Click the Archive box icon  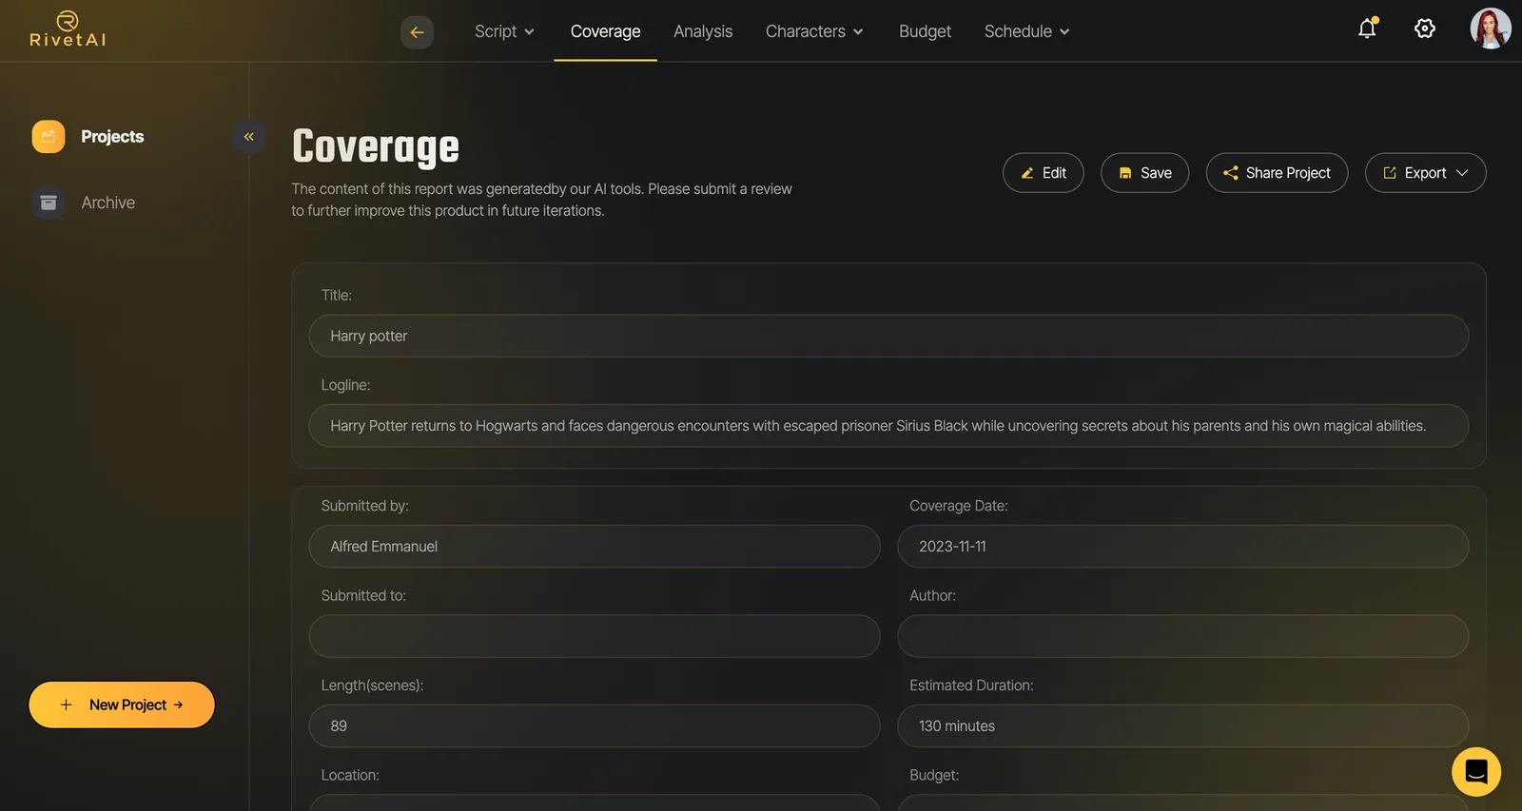(x=49, y=203)
